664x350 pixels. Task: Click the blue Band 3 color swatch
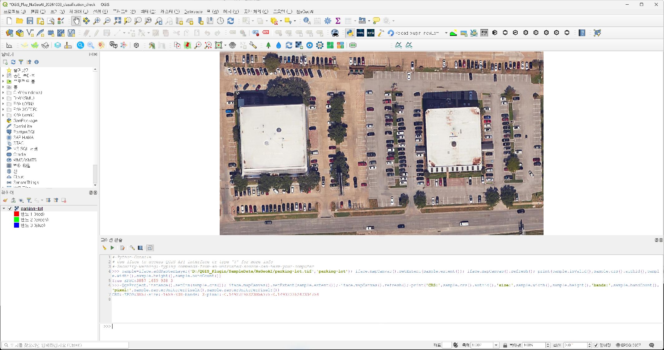[17, 225]
